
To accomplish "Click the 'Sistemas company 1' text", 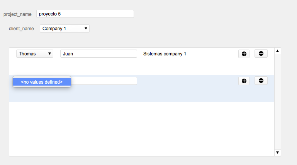I will 165,54.
